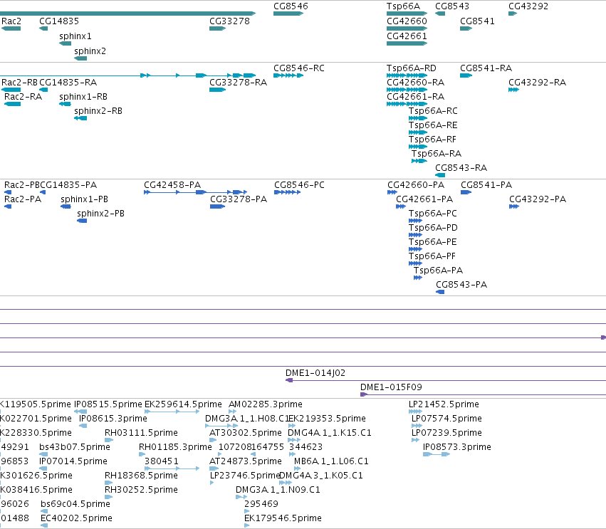The width and height of the screenshot is (606, 529).
Task: Click the Tsp66A gene label
Action: 403,6
